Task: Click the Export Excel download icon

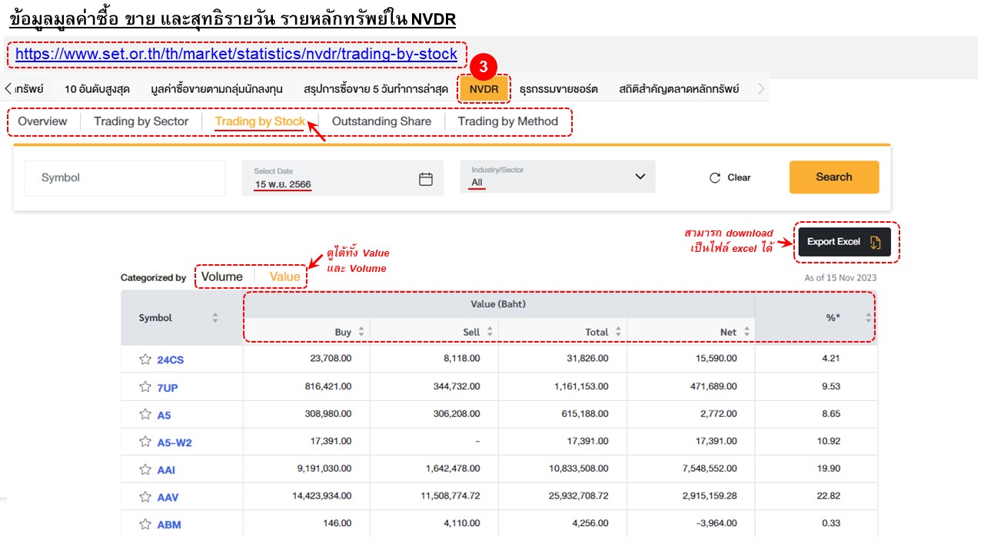Action: [x=876, y=241]
